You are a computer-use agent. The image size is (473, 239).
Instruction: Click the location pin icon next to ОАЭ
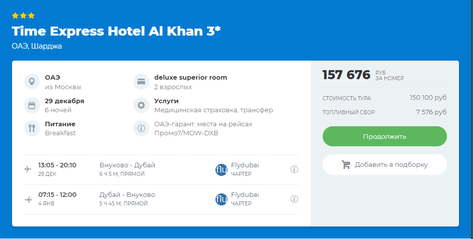32,82
